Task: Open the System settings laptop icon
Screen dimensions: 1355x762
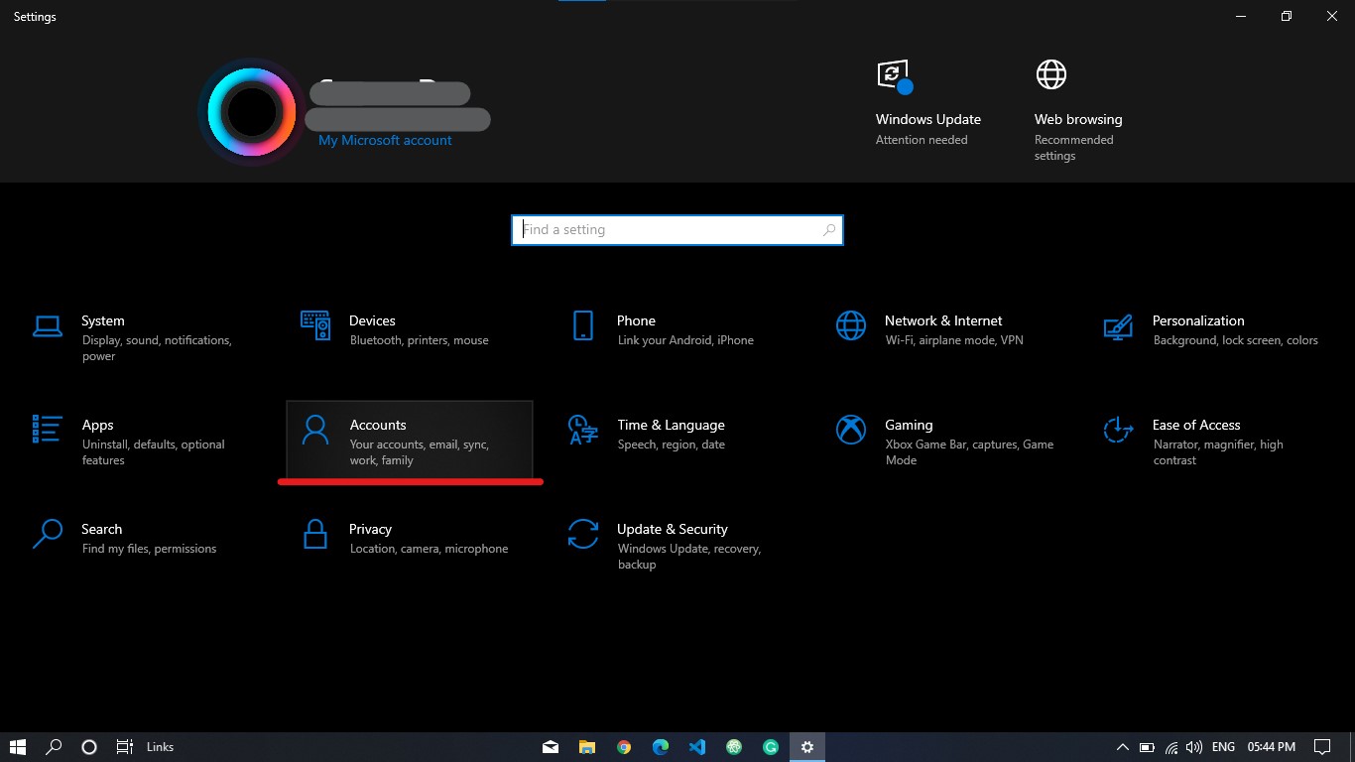Action: point(48,325)
